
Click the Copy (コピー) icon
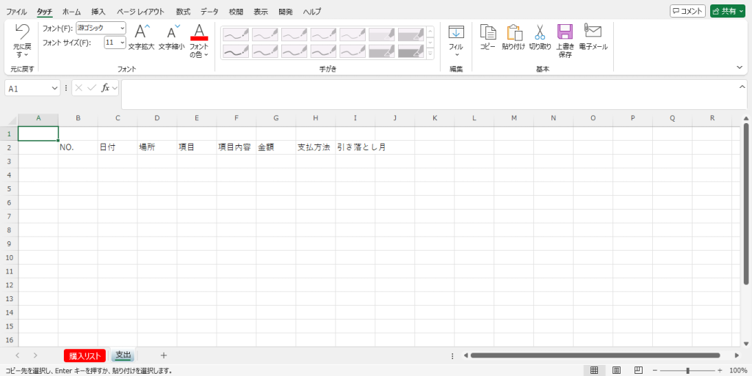coord(488,32)
